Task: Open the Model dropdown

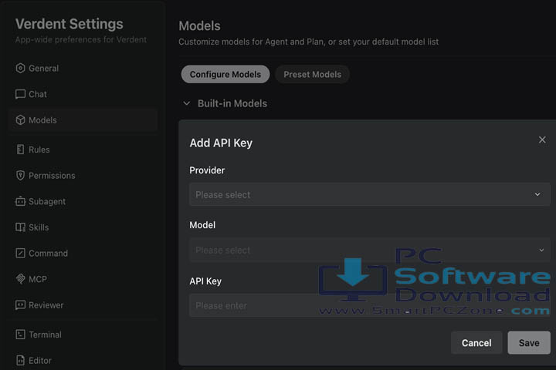Action: pyautogui.click(x=369, y=250)
